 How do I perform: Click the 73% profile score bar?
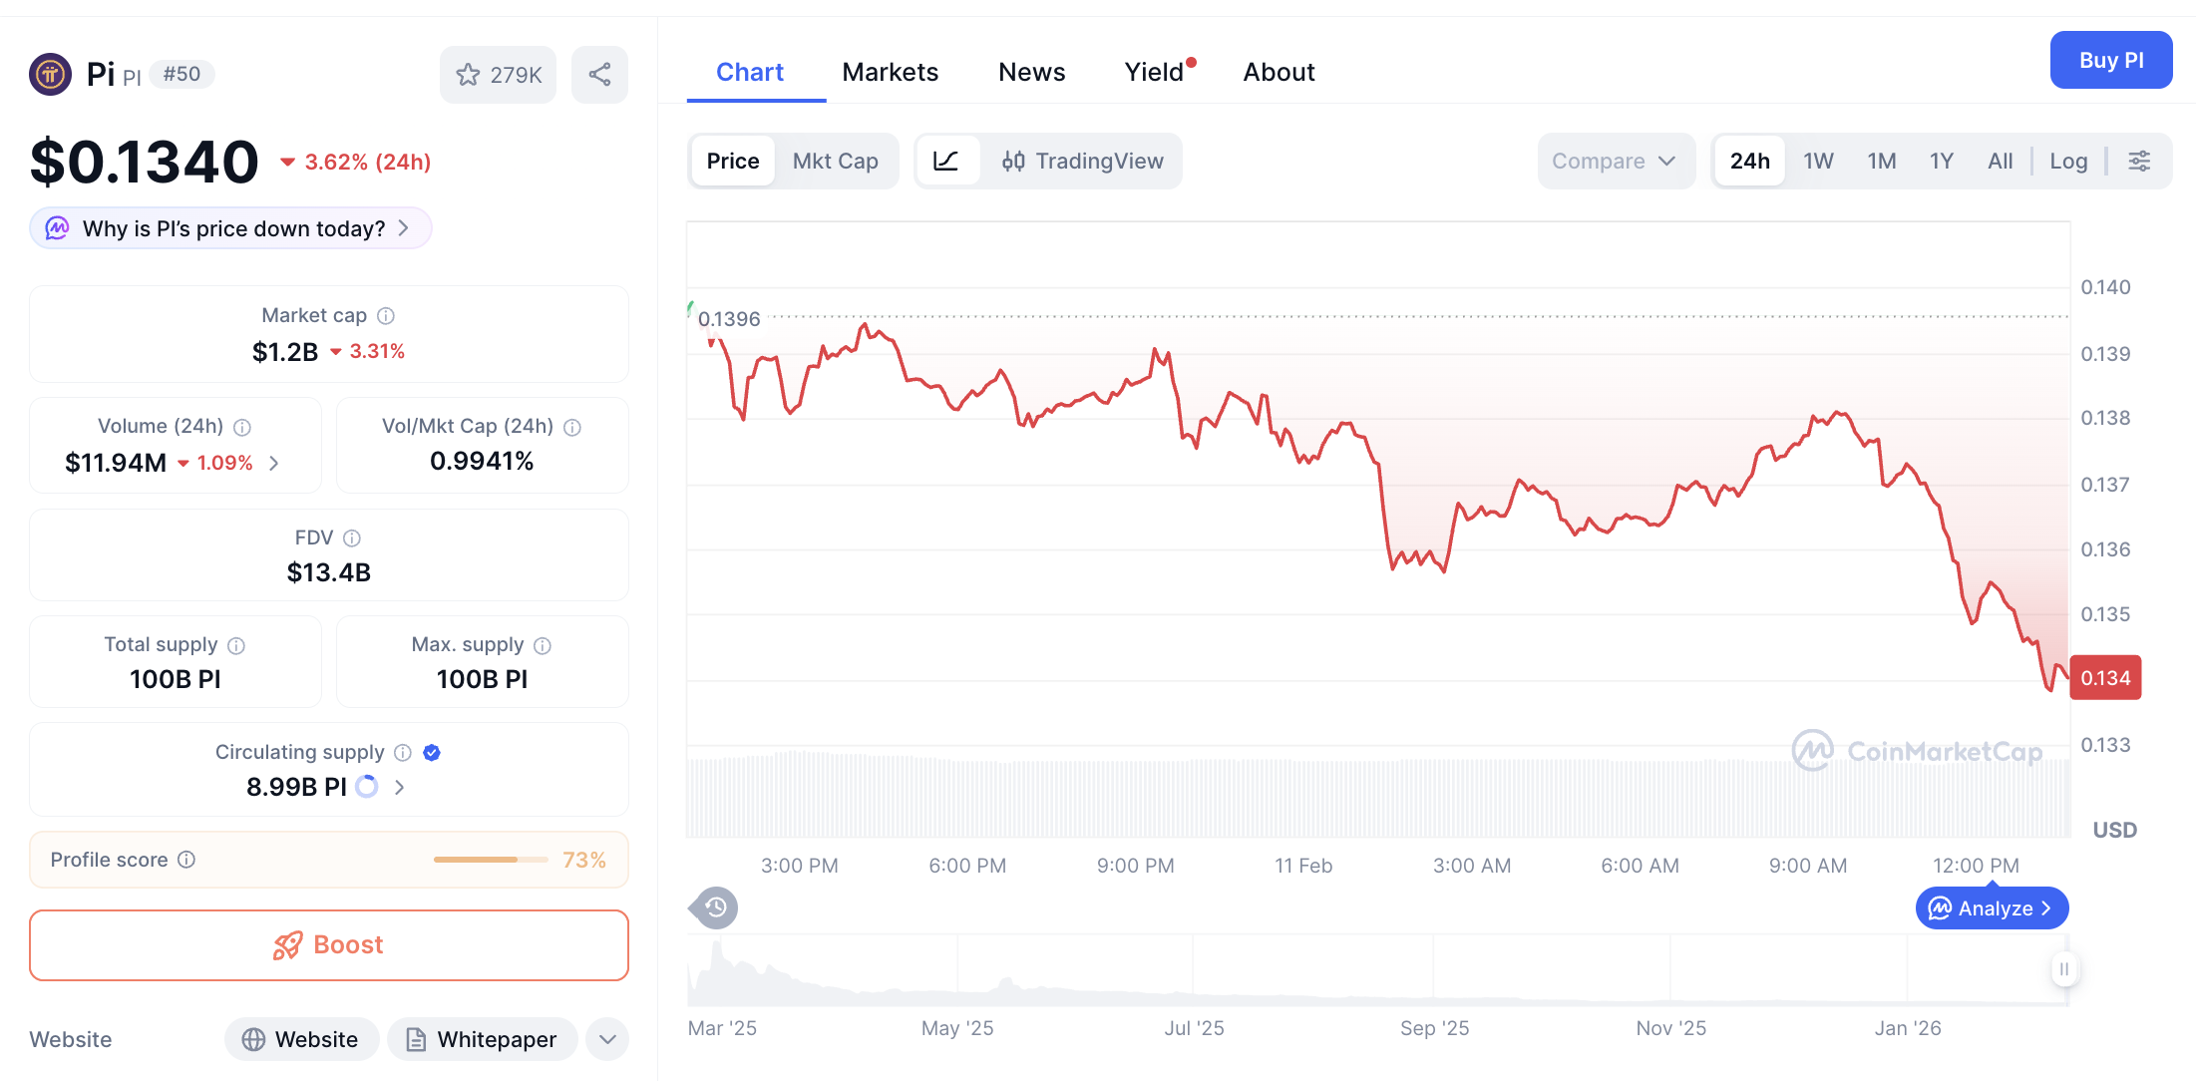point(490,859)
